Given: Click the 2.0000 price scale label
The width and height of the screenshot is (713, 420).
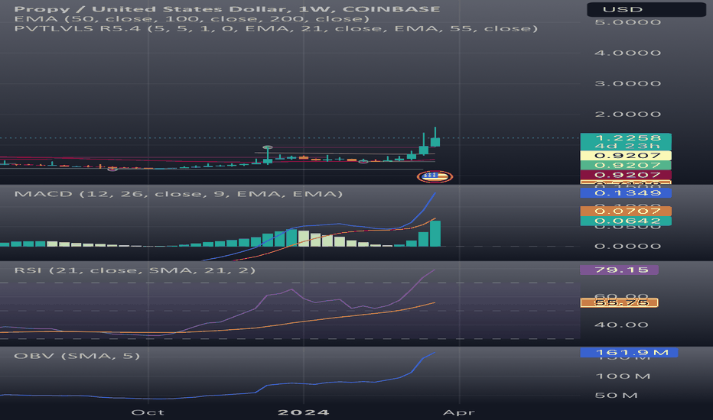Looking at the screenshot, I should (627, 115).
